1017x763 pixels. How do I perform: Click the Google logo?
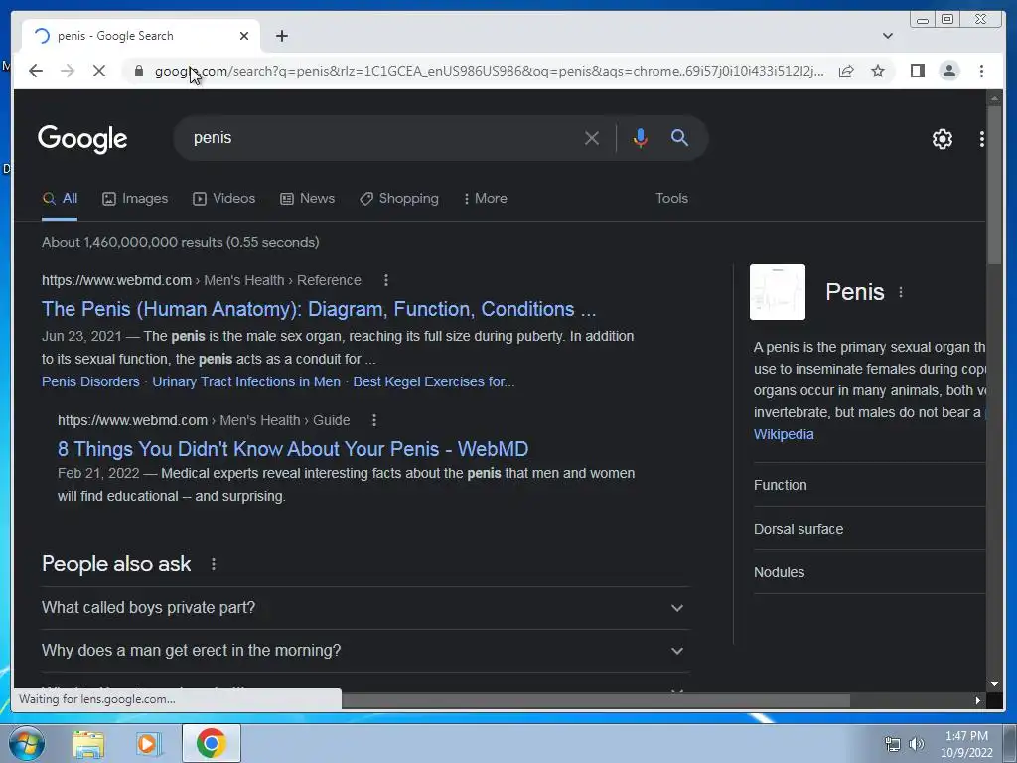tap(82, 138)
